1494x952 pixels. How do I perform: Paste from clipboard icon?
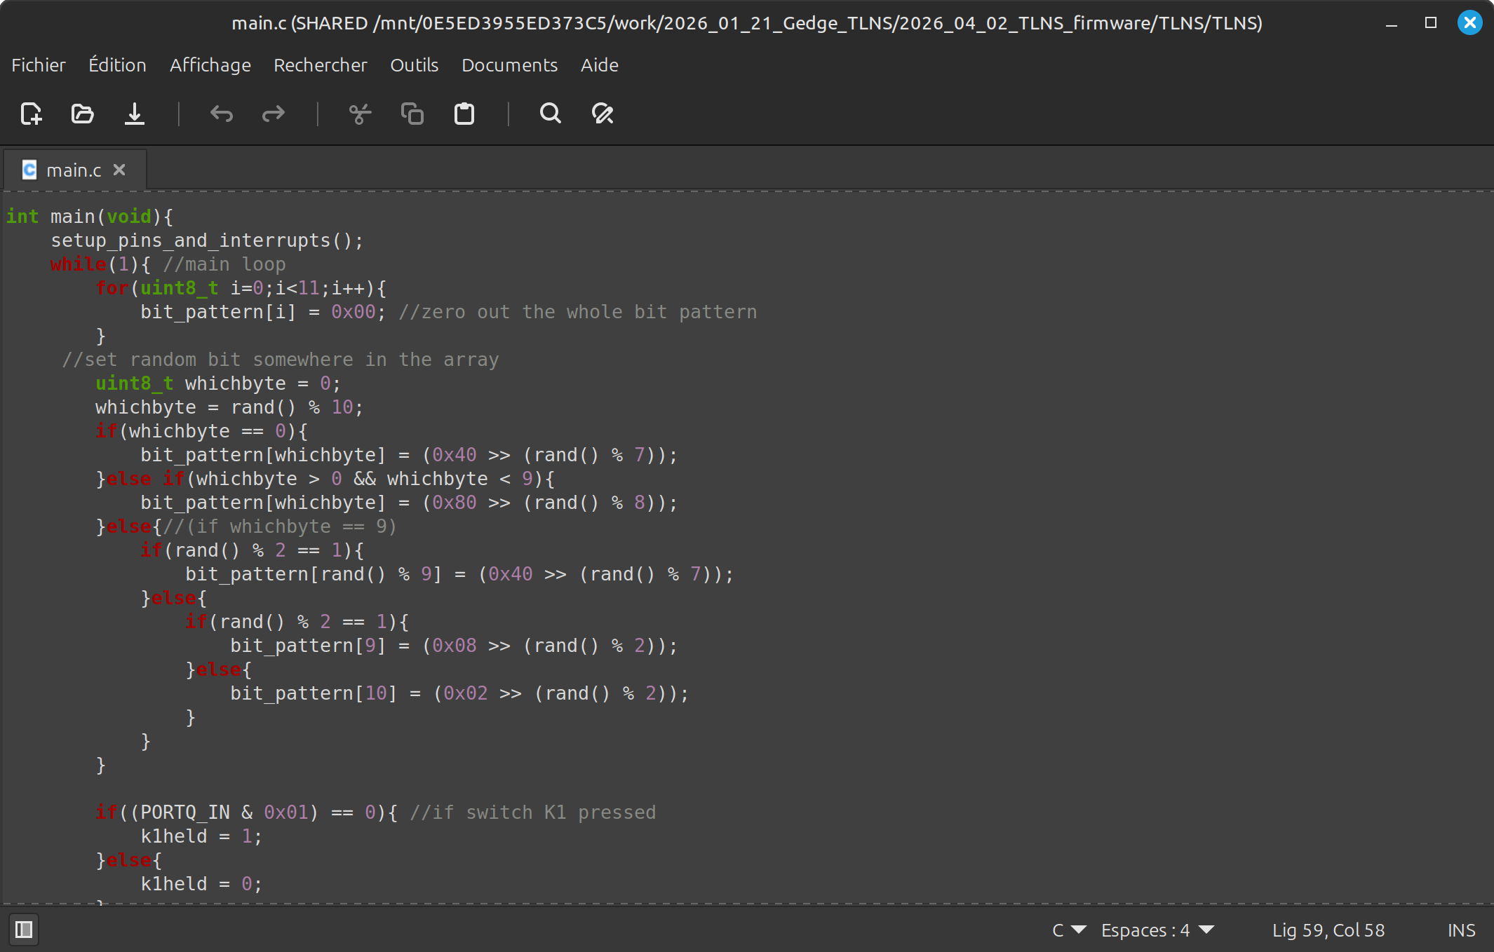pyautogui.click(x=464, y=114)
